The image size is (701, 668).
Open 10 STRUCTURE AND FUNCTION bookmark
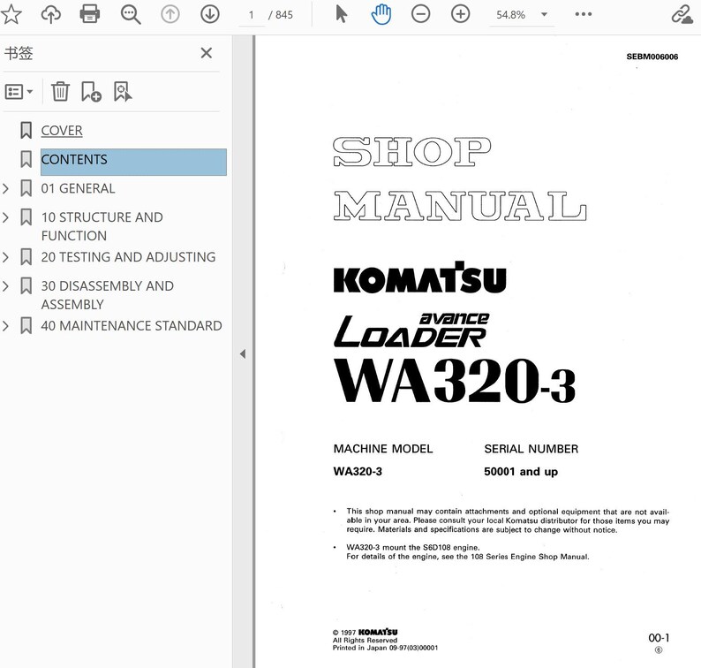[x=102, y=226]
